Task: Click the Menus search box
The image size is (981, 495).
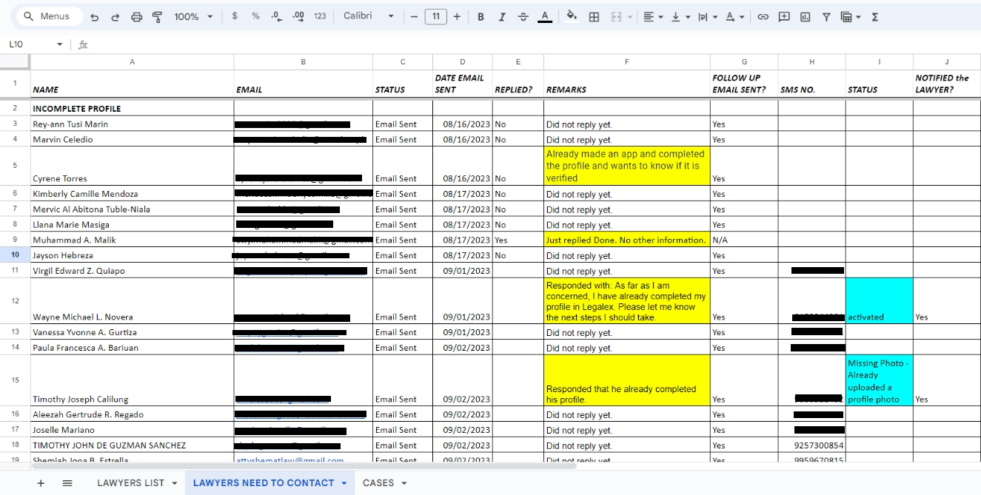Action: (x=49, y=16)
